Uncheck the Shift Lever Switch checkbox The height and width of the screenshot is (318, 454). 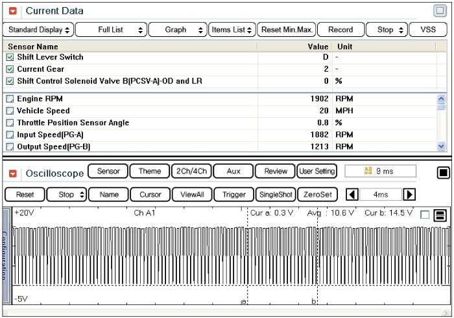pyautogui.click(x=10, y=57)
